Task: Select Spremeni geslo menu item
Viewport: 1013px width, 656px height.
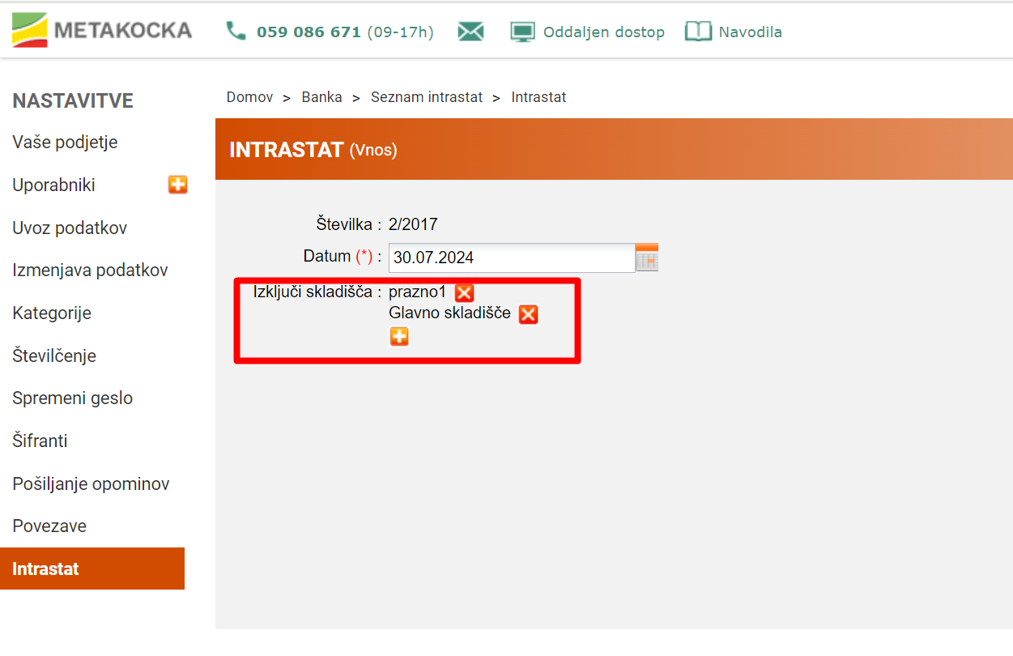Action: point(72,398)
